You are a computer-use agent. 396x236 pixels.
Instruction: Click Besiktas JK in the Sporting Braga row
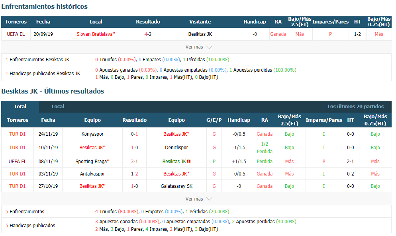174,162
